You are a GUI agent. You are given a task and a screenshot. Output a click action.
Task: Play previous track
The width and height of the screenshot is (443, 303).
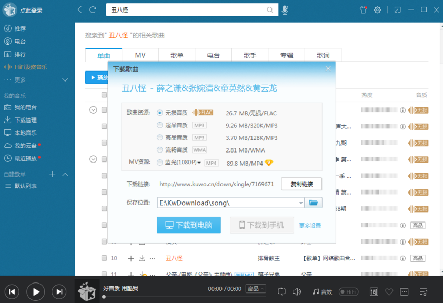pos(12,292)
